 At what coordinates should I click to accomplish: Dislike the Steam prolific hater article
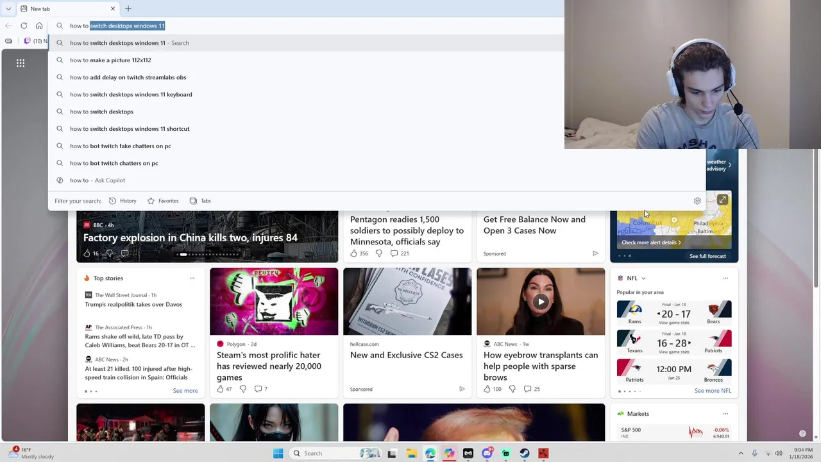point(243,389)
